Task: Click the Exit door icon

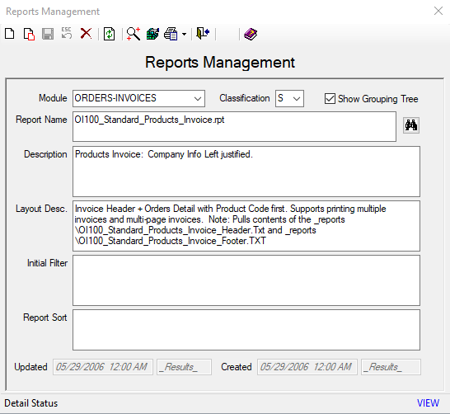Action: (203, 33)
